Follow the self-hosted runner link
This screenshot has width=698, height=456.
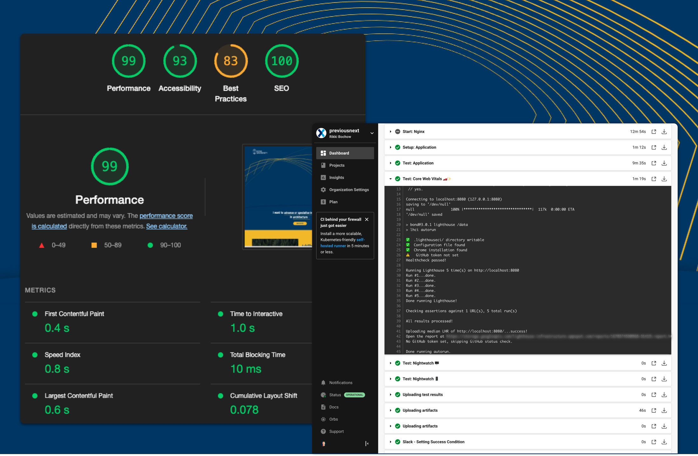[x=333, y=246]
